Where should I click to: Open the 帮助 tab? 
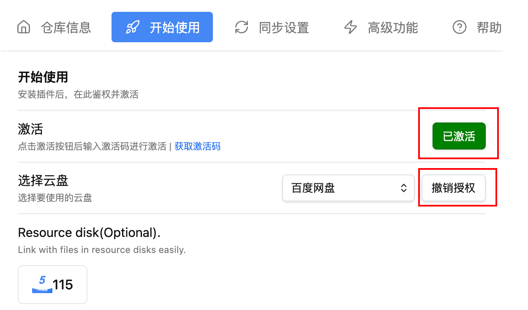pyautogui.click(x=489, y=28)
